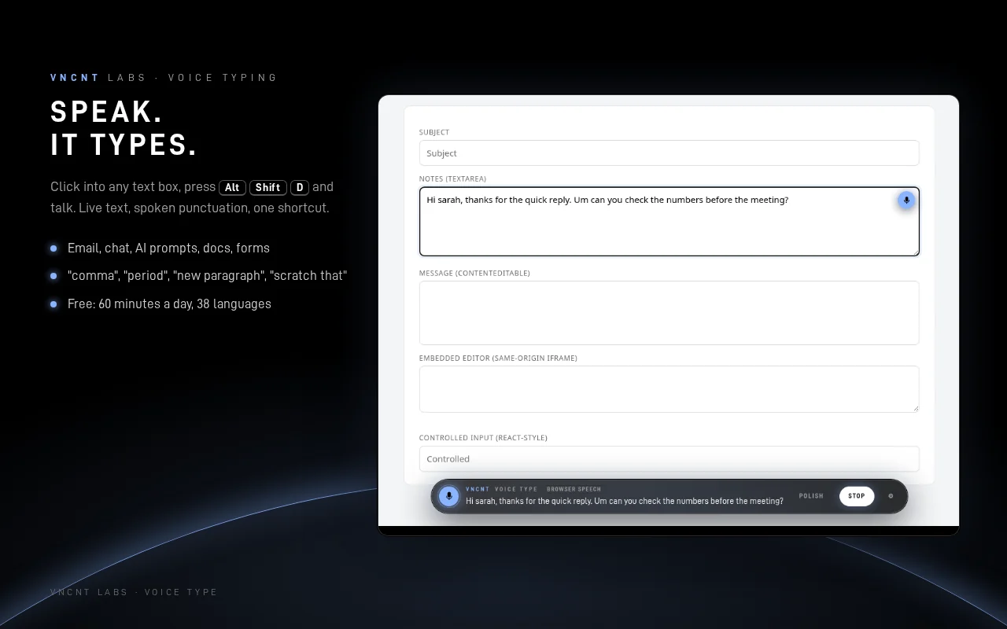Click into the Notes textarea
This screenshot has height=629, width=1007.
pyautogui.click(x=669, y=222)
